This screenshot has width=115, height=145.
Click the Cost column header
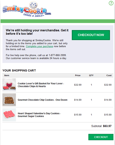[x=109, y=75]
